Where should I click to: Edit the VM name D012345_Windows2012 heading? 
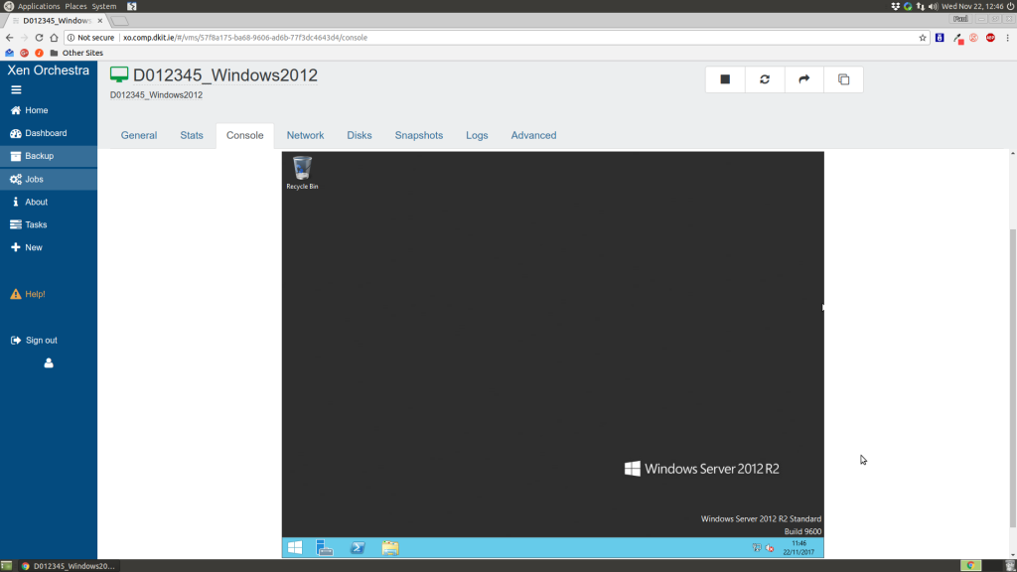(x=225, y=75)
